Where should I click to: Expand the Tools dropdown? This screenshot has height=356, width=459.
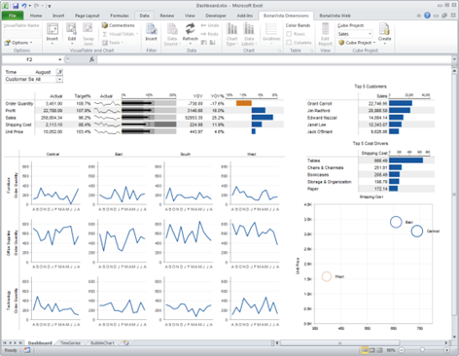point(112,43)
